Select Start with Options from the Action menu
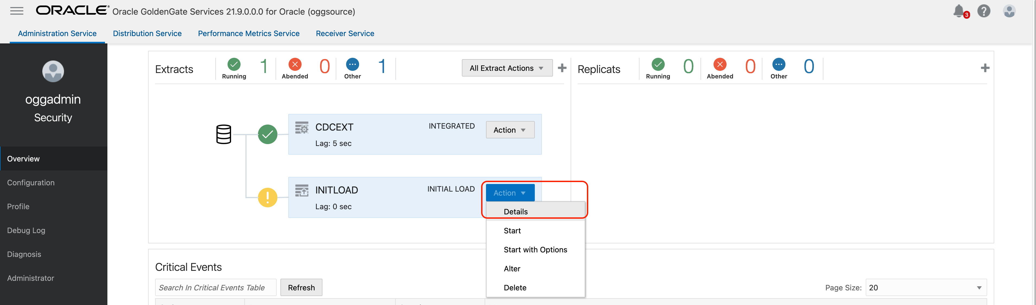Viewport: 1036px width, 305px height. 535,249
